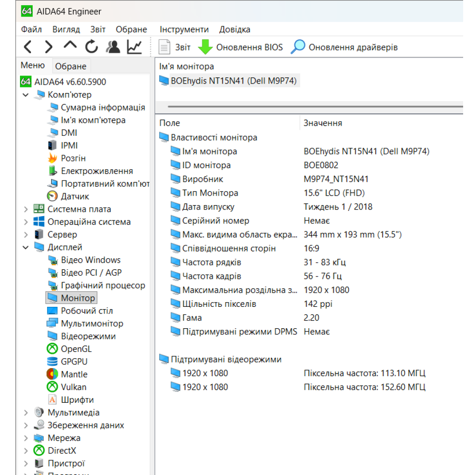Open the Шрифти fonts section

pyautogui.click(x=78, y=399)
